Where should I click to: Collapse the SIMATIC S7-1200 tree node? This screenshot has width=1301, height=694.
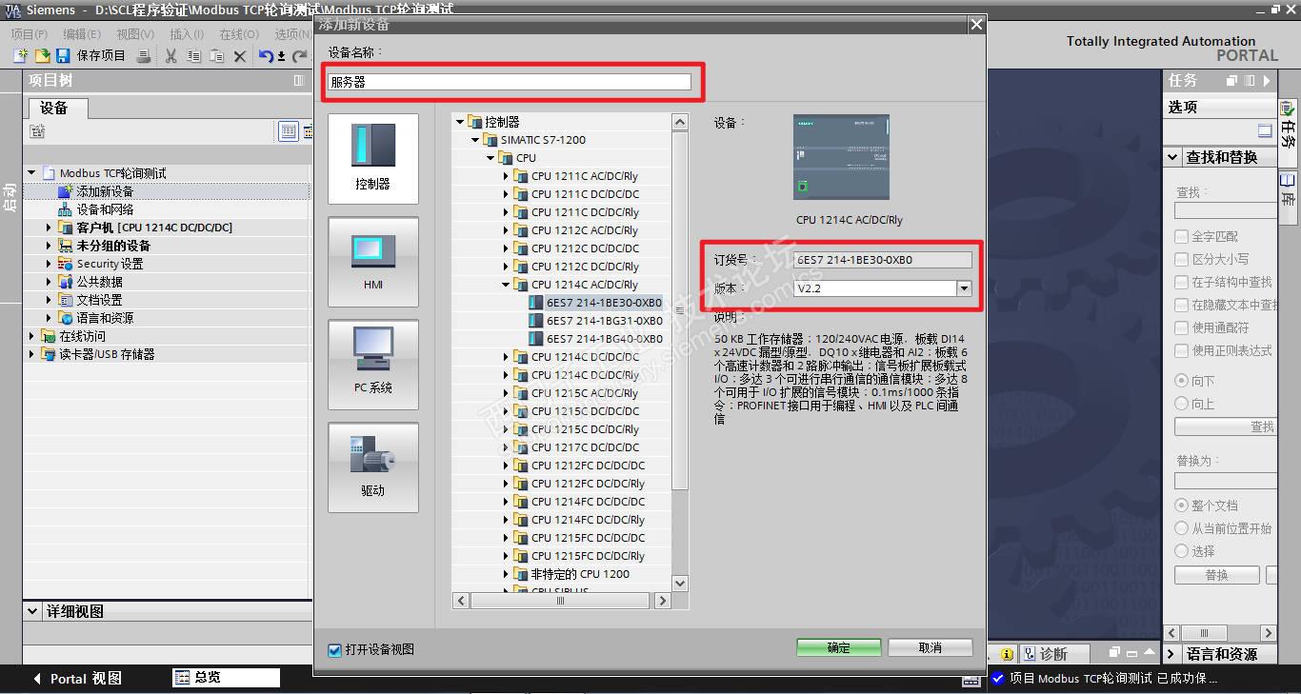pyautogui.click(x=476, y=140)
